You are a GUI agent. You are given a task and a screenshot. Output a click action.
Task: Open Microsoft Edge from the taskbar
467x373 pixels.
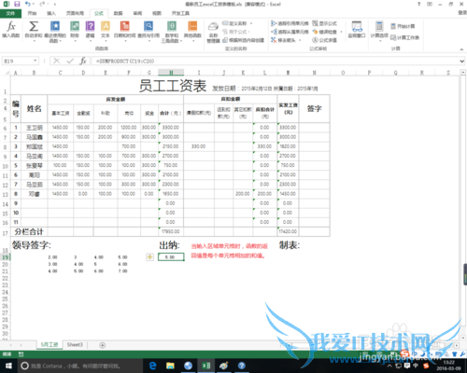coord(152,366)
